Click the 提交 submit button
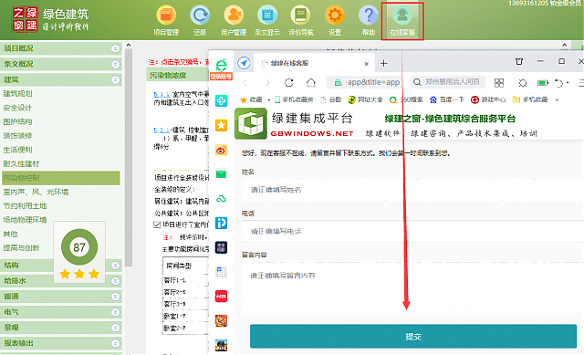This screenshot has height=355, width=584. pyautogui.click(x=413, y=337)
